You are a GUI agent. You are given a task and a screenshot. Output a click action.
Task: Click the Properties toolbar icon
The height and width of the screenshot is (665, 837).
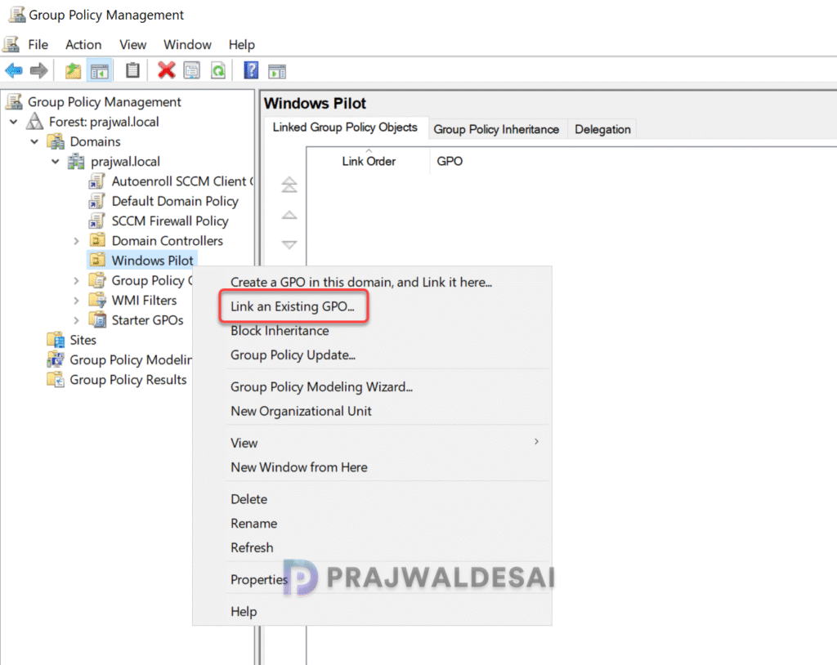click(x=192, y=70)
